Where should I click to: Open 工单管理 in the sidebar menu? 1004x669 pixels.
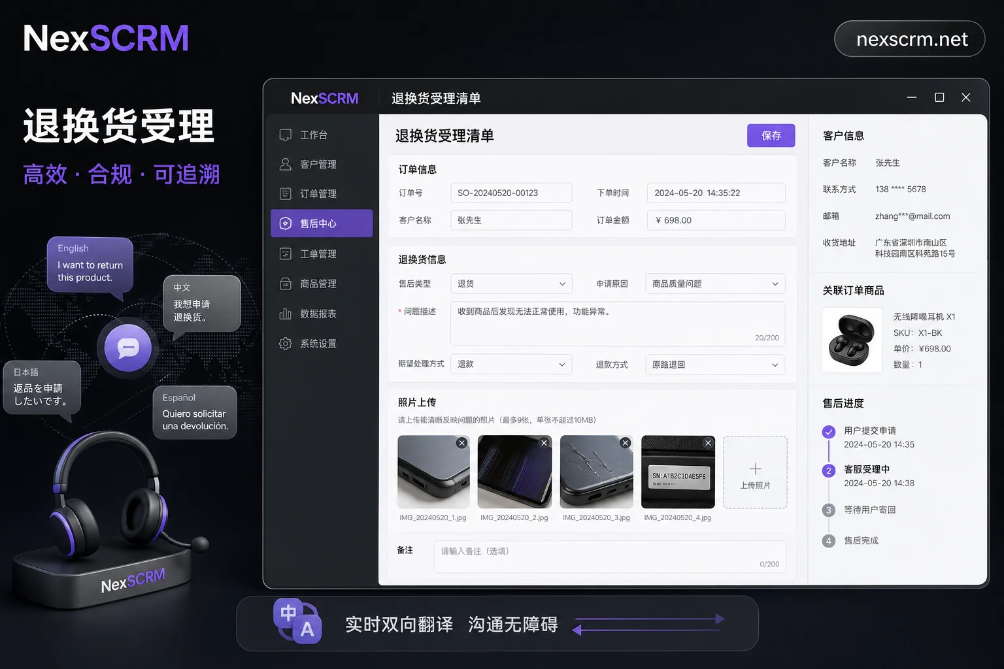click(322, 253)
